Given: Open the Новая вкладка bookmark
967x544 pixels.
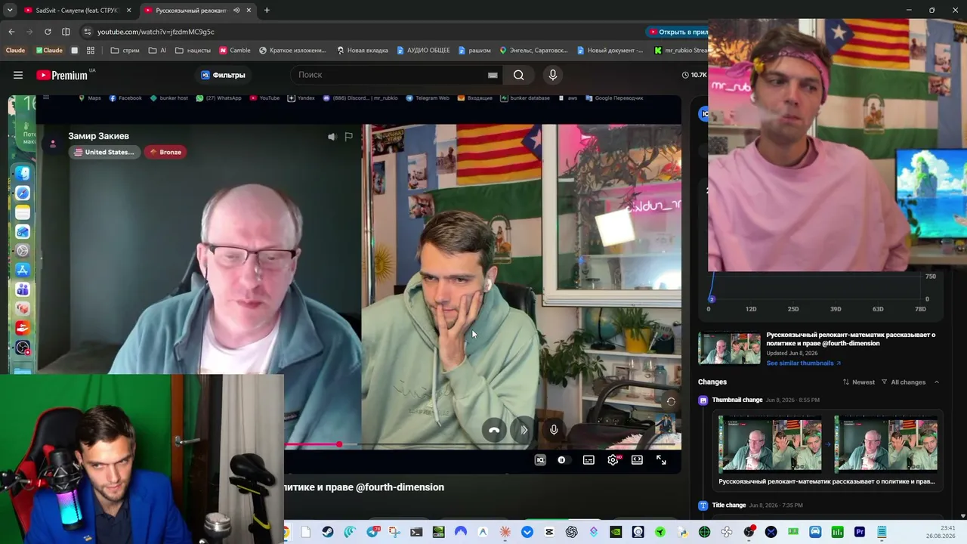Looking at the screenshot, I should click(x=363, y=51).
